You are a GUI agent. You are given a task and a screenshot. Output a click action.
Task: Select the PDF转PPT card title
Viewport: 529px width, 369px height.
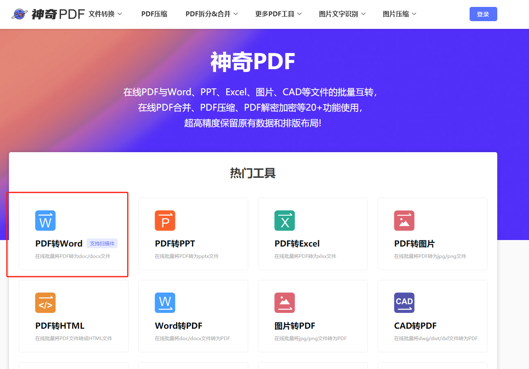pyautogui.click(x=175, y=244)
